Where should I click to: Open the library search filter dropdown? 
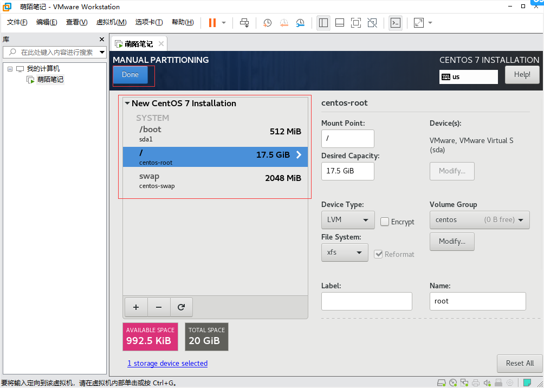tap(102, 53)
